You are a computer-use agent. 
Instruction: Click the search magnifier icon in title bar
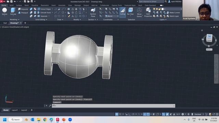coord(166,1)
